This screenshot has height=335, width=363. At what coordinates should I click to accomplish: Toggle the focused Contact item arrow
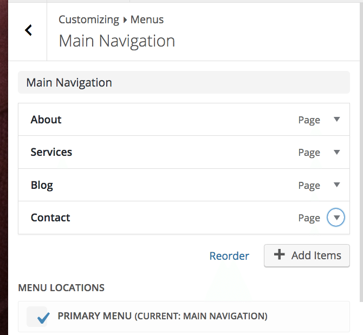click(336, 218)
